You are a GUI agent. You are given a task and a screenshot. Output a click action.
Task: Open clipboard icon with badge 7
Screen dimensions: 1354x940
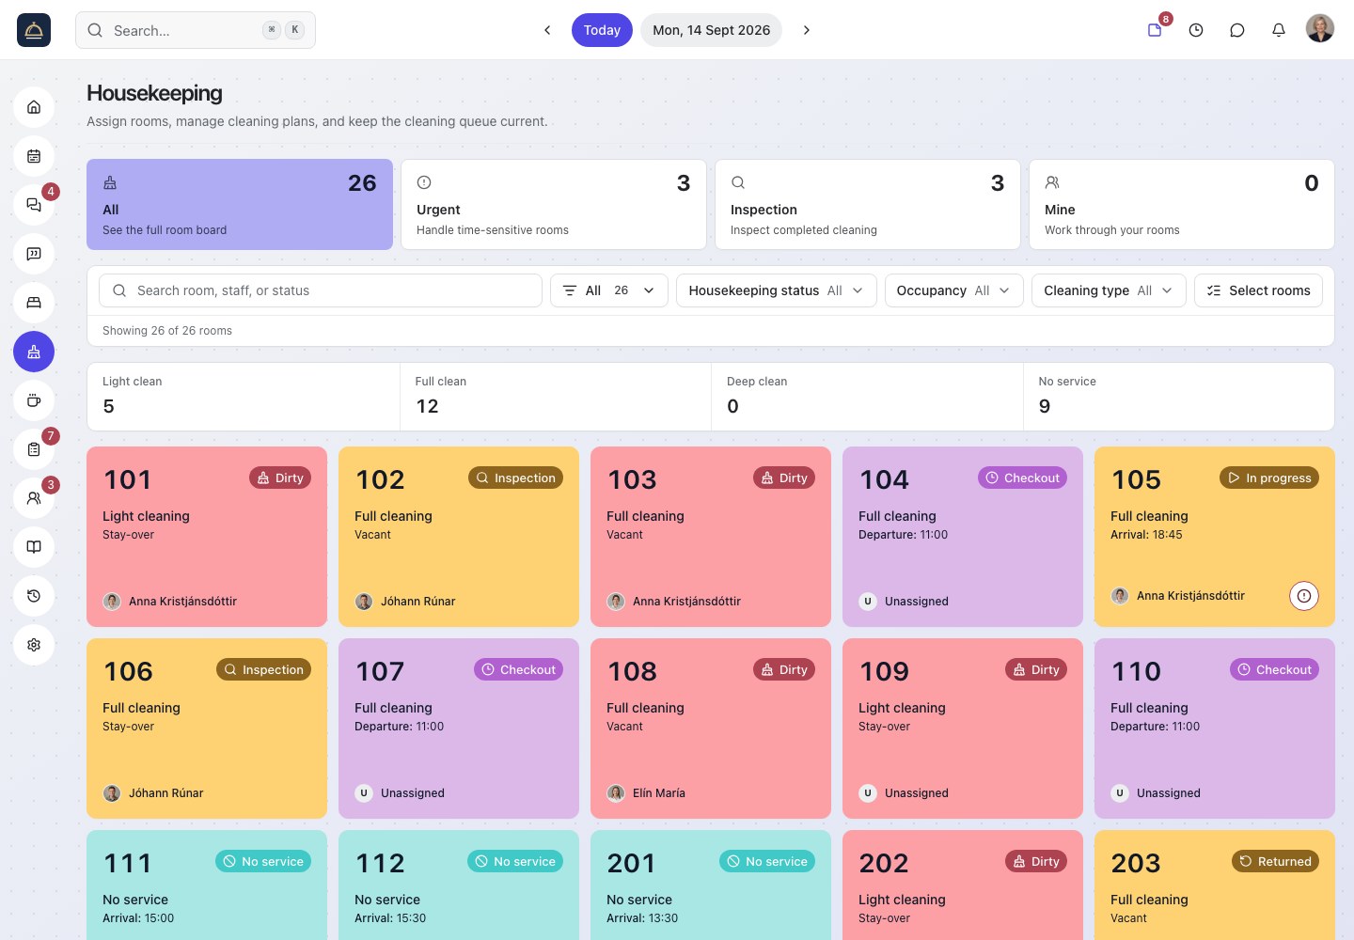tap(34, 449)
